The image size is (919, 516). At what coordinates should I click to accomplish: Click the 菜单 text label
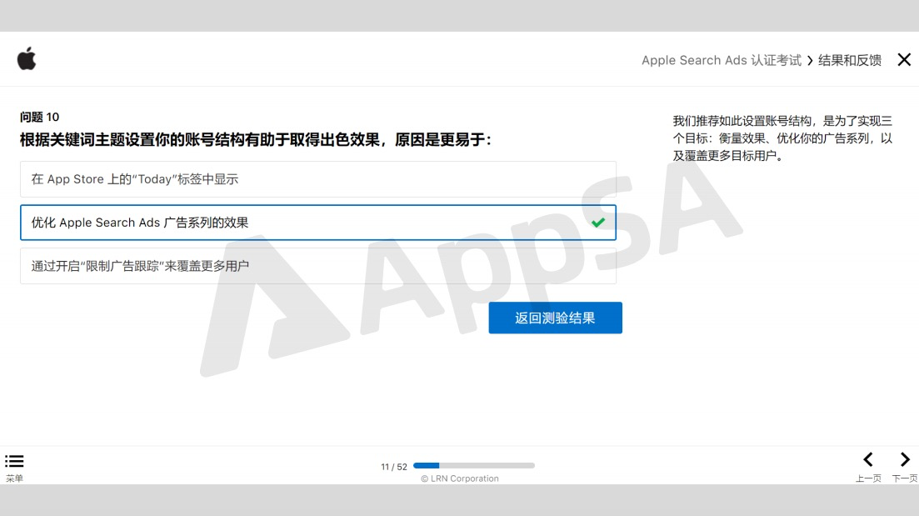click(15, 478)
